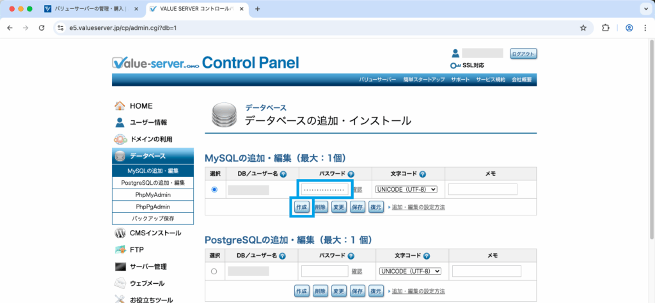
Task: Click the CMSインストール WordPress icon
Action: [120, 233]
